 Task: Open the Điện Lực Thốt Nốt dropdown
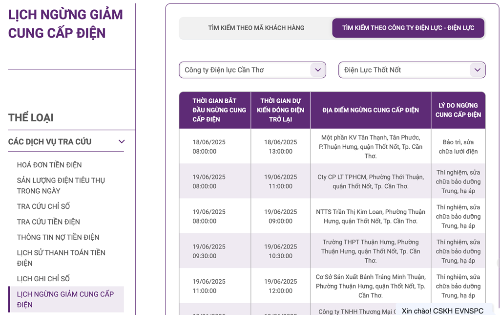(x=412, y=70)
